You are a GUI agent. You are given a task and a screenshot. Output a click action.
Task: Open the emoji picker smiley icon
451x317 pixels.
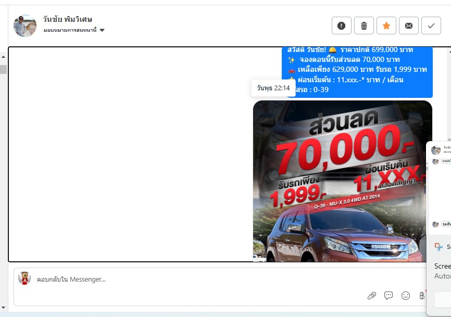(x=406, y=296)
